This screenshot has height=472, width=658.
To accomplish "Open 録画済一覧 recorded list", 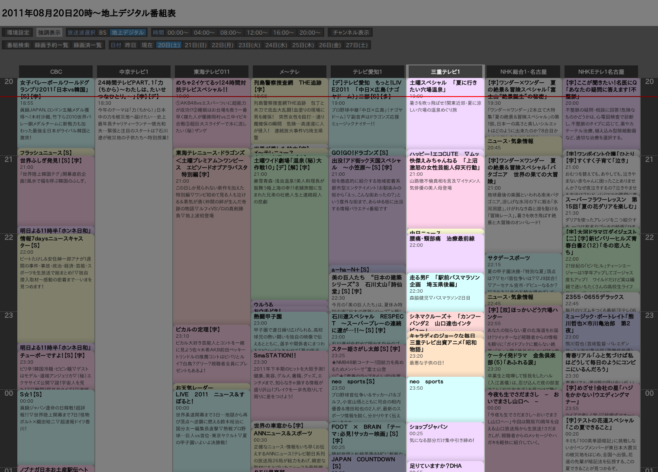I will (x=87, y=45).
